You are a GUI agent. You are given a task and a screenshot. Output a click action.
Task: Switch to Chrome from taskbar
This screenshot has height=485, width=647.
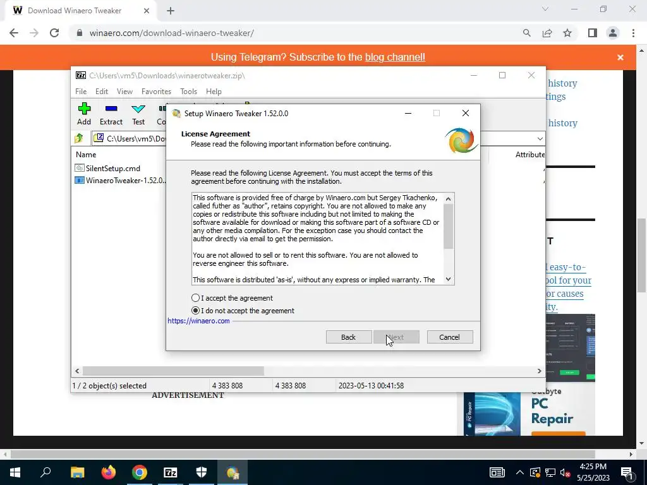point(140,472)
